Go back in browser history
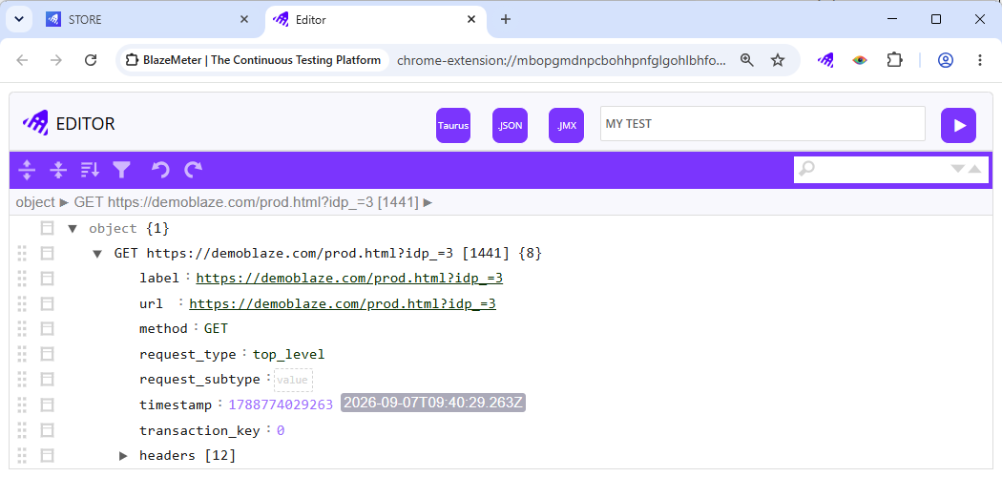 click(22, 60)
